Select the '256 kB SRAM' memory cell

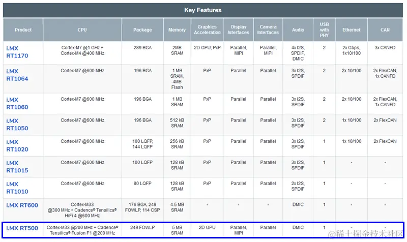(x=177, y=145)
